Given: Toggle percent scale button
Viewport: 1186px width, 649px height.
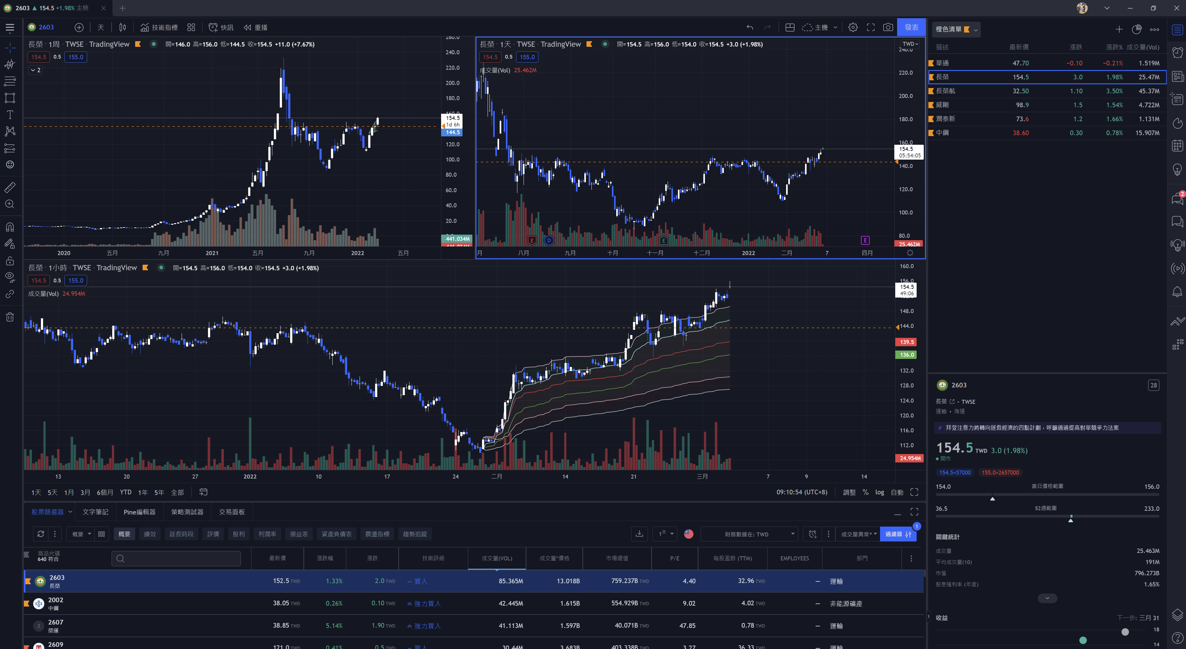Looking at the screenshot, I should pos(865,492).
